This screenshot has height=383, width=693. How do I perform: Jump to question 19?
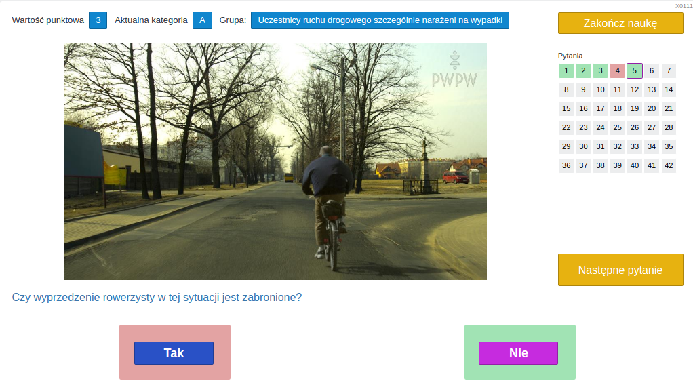click(635, 108)
